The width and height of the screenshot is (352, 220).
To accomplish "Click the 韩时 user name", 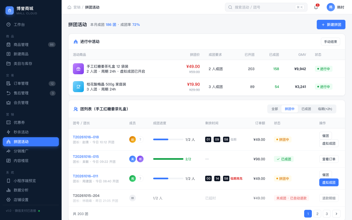I will point(341,7).
